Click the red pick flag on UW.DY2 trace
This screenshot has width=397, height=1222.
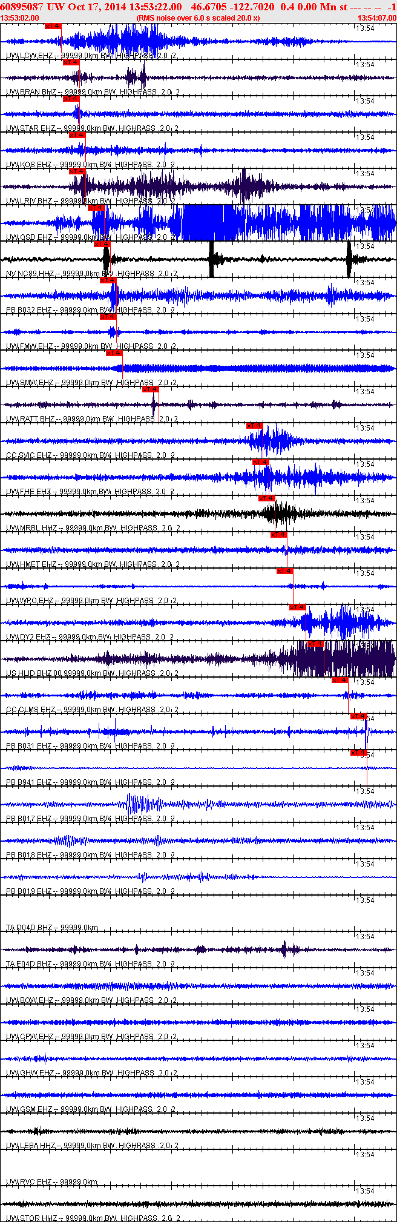point(298,607)
